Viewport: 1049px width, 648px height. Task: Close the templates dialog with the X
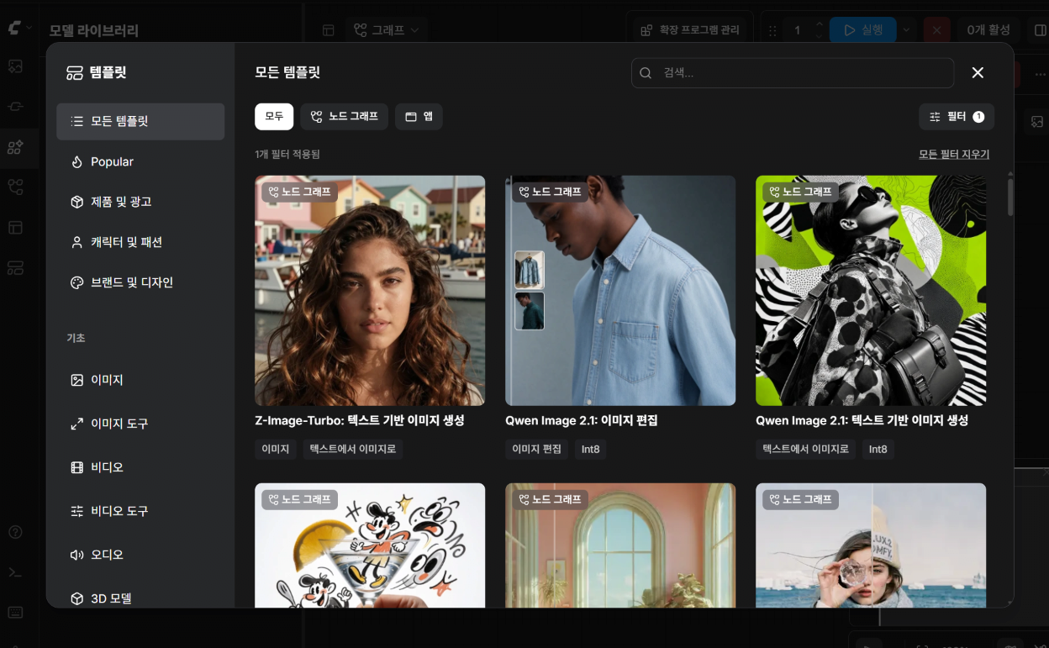[x=978, y=73]
